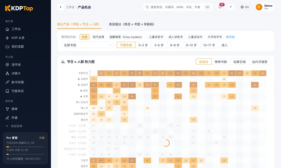The image size is (281, 168).
Task: Show heatmap by 机会分
Action: (204, 62)
